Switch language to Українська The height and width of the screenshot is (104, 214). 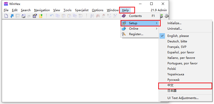coord(186,74)
